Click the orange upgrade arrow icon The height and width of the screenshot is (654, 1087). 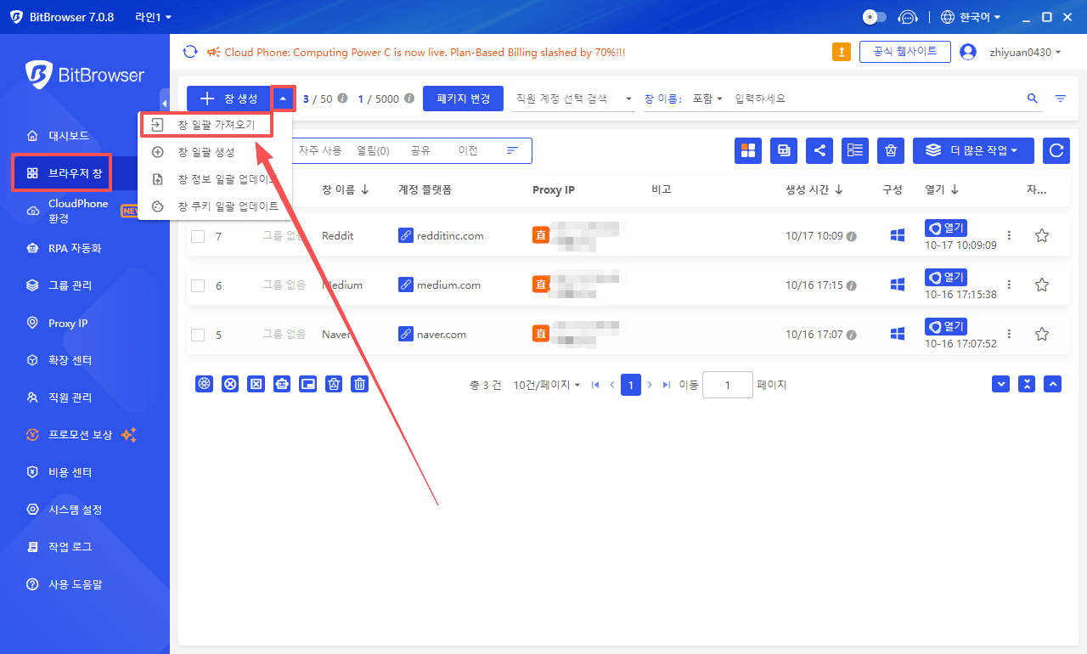click(x=841, y=52)
